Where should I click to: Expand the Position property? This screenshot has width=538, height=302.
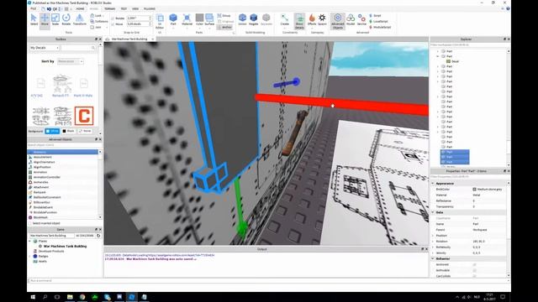tap(433, 236)
